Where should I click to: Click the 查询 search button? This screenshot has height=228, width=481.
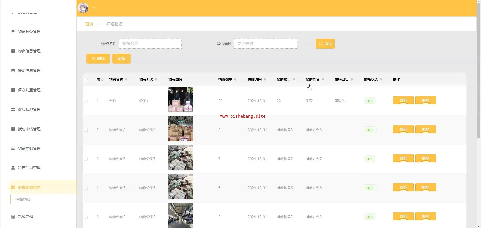coord(325,44)
